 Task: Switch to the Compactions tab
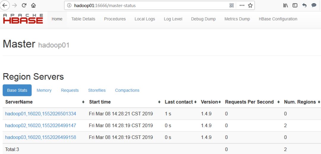[x=127, y=90]
